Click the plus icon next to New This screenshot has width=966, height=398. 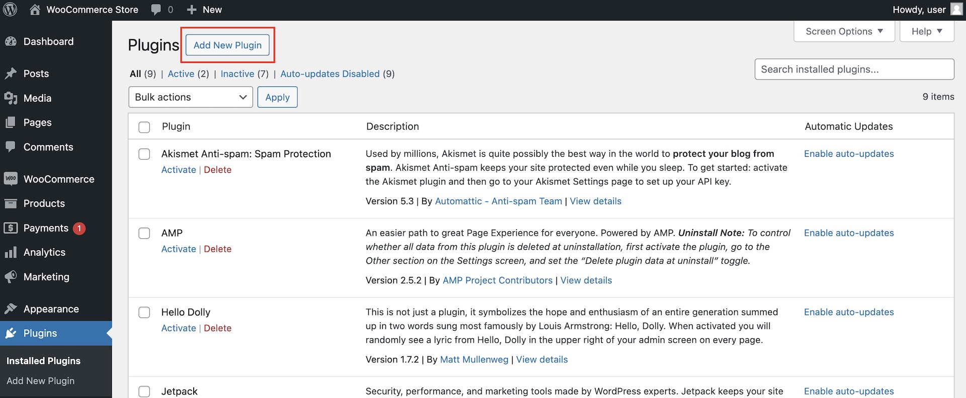(191, 10)
